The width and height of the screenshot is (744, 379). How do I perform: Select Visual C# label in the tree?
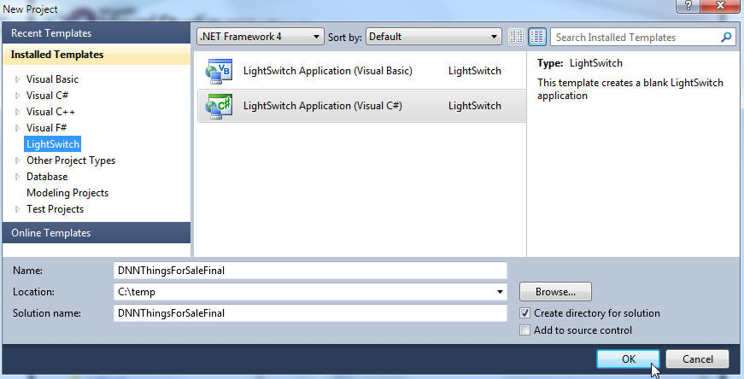coord(48,96)
